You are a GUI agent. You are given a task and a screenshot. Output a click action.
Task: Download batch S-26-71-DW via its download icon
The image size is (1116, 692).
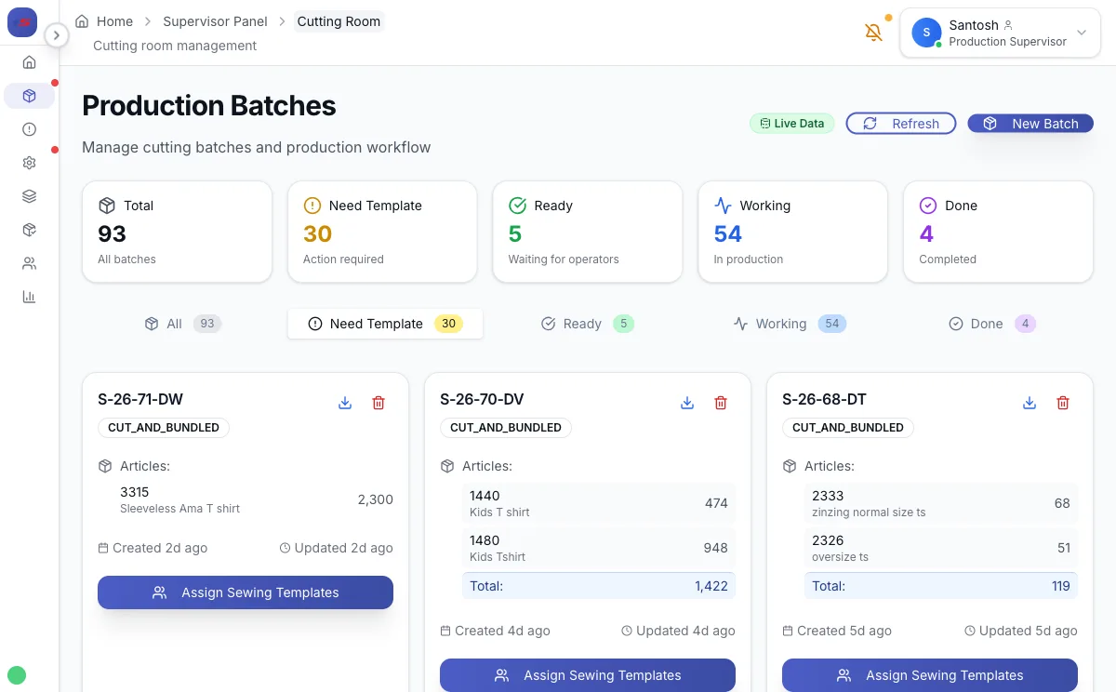pos(345,403)
